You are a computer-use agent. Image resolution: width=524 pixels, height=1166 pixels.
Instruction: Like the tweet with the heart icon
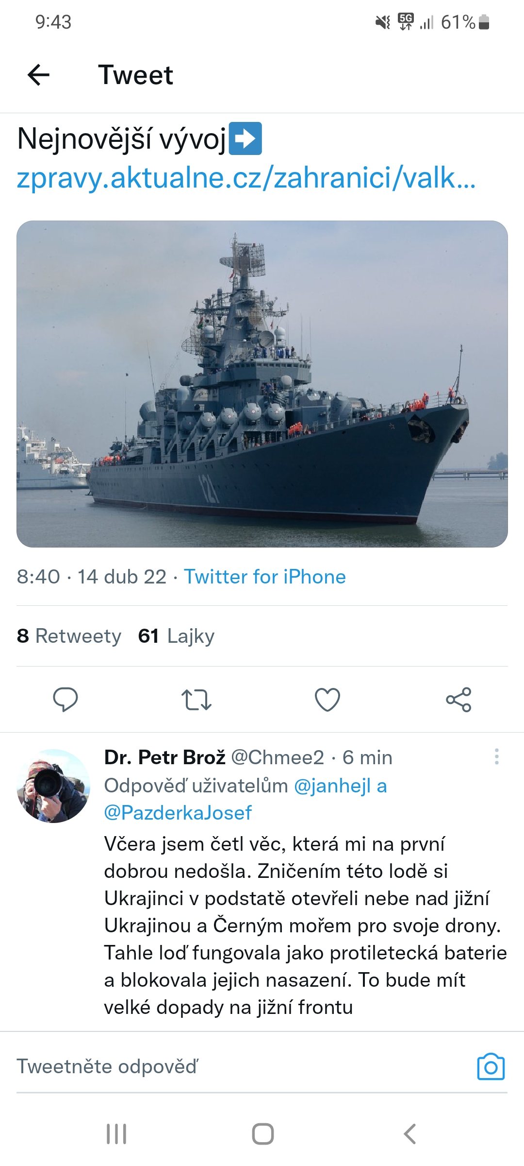click(327, 700)
